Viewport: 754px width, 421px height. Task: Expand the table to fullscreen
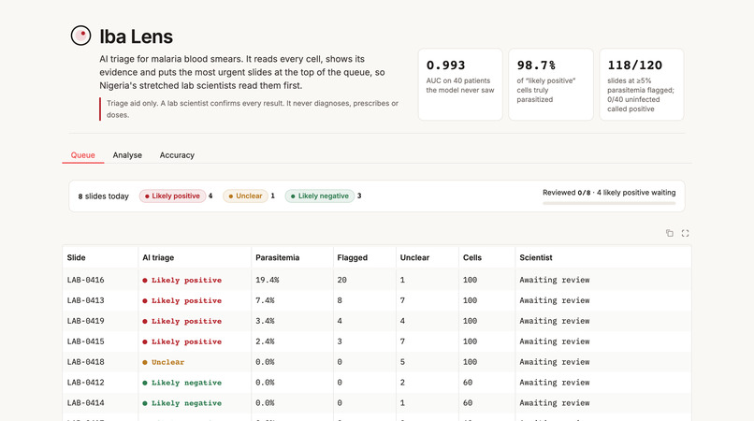(x=685, y=233)
